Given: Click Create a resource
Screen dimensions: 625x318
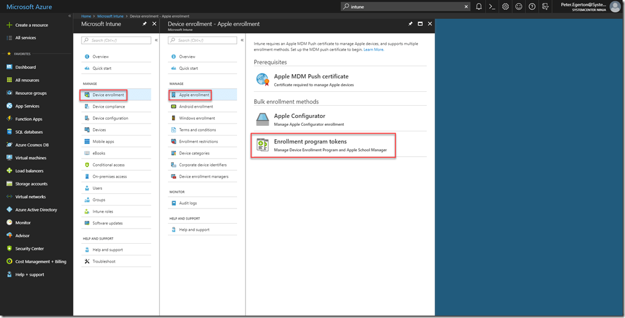Looking at the screenshot, I should 32,25.
